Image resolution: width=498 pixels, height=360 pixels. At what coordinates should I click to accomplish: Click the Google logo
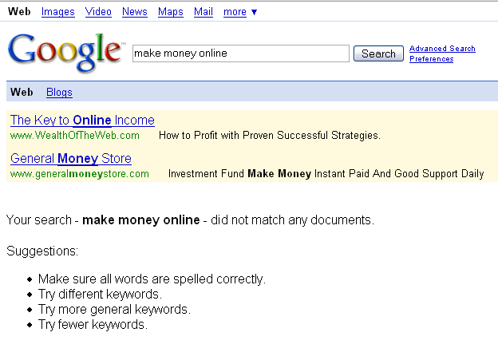pos(66,53)
